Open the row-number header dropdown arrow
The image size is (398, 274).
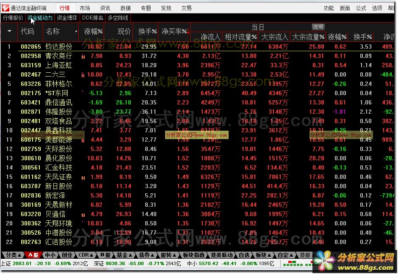(x=9, y=31)
